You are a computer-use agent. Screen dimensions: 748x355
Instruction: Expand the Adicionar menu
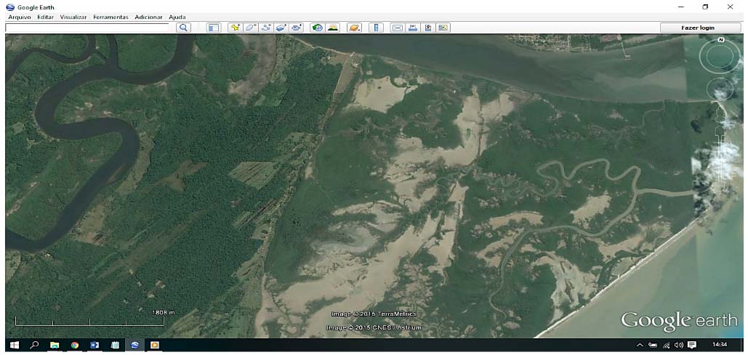coord(149,17)
